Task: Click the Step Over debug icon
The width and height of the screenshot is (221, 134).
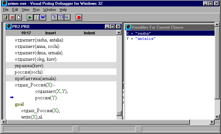Action: point(61,17)
